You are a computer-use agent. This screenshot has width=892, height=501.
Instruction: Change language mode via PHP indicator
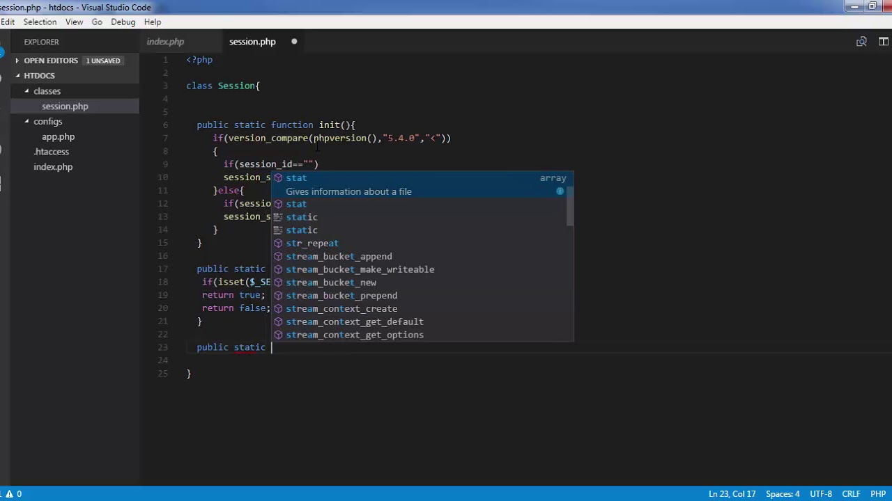tap(877, 494)
